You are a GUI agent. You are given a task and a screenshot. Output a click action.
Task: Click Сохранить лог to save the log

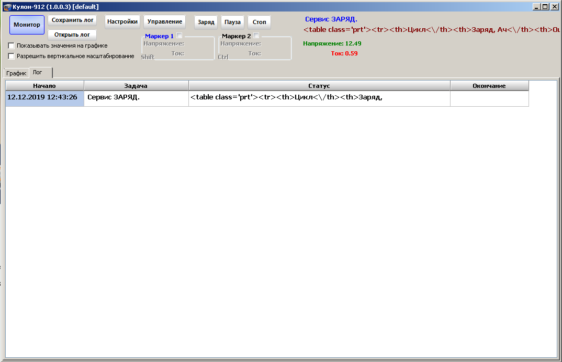pos(72,20)
